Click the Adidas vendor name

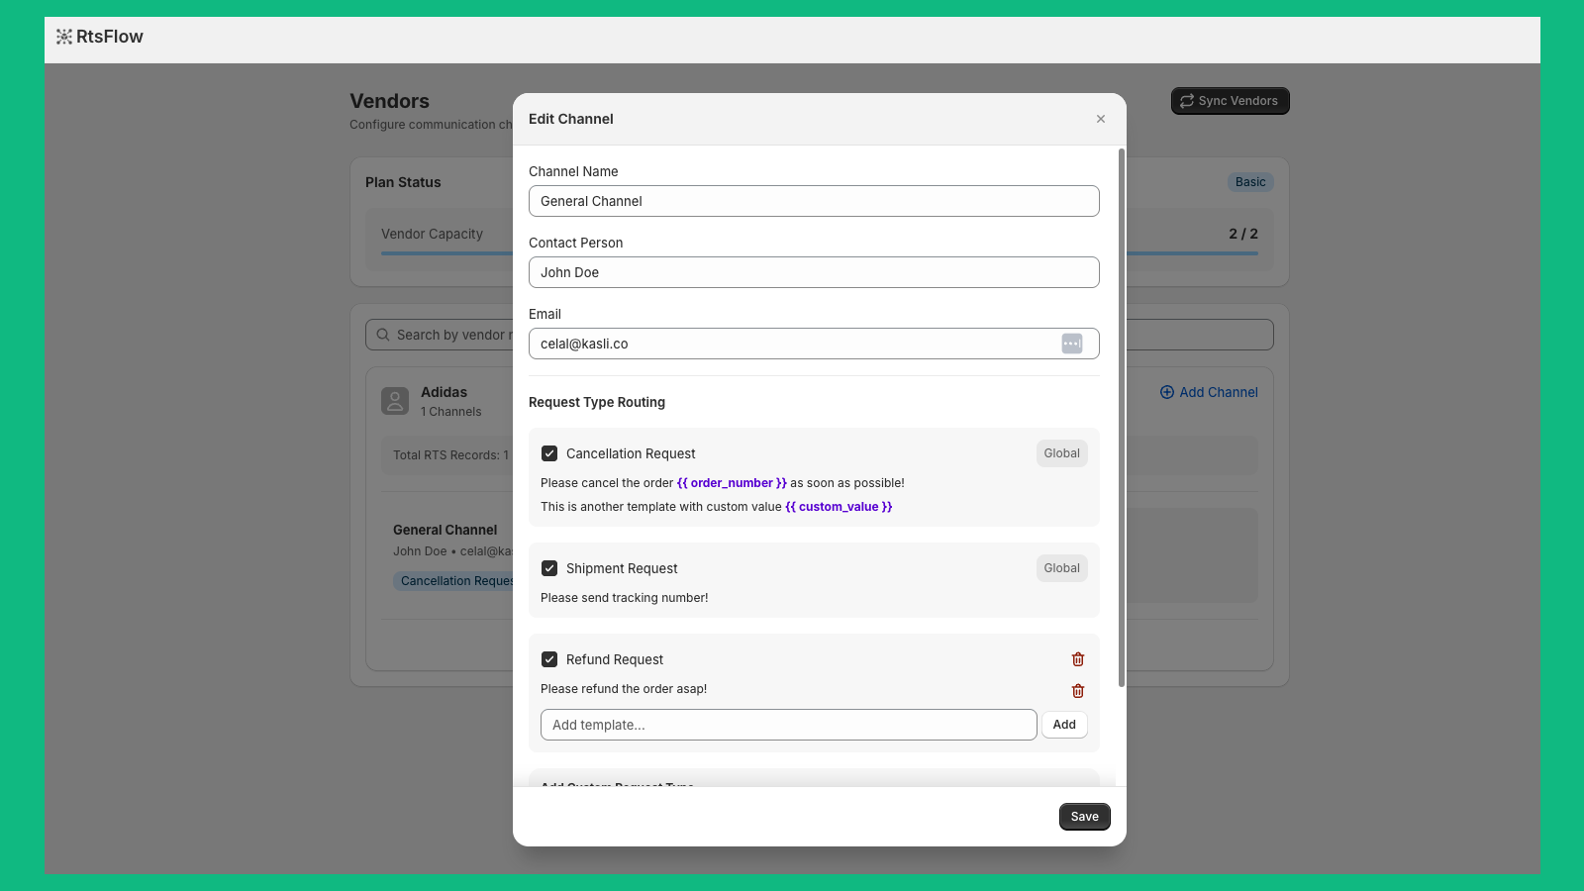click(444, 392)
